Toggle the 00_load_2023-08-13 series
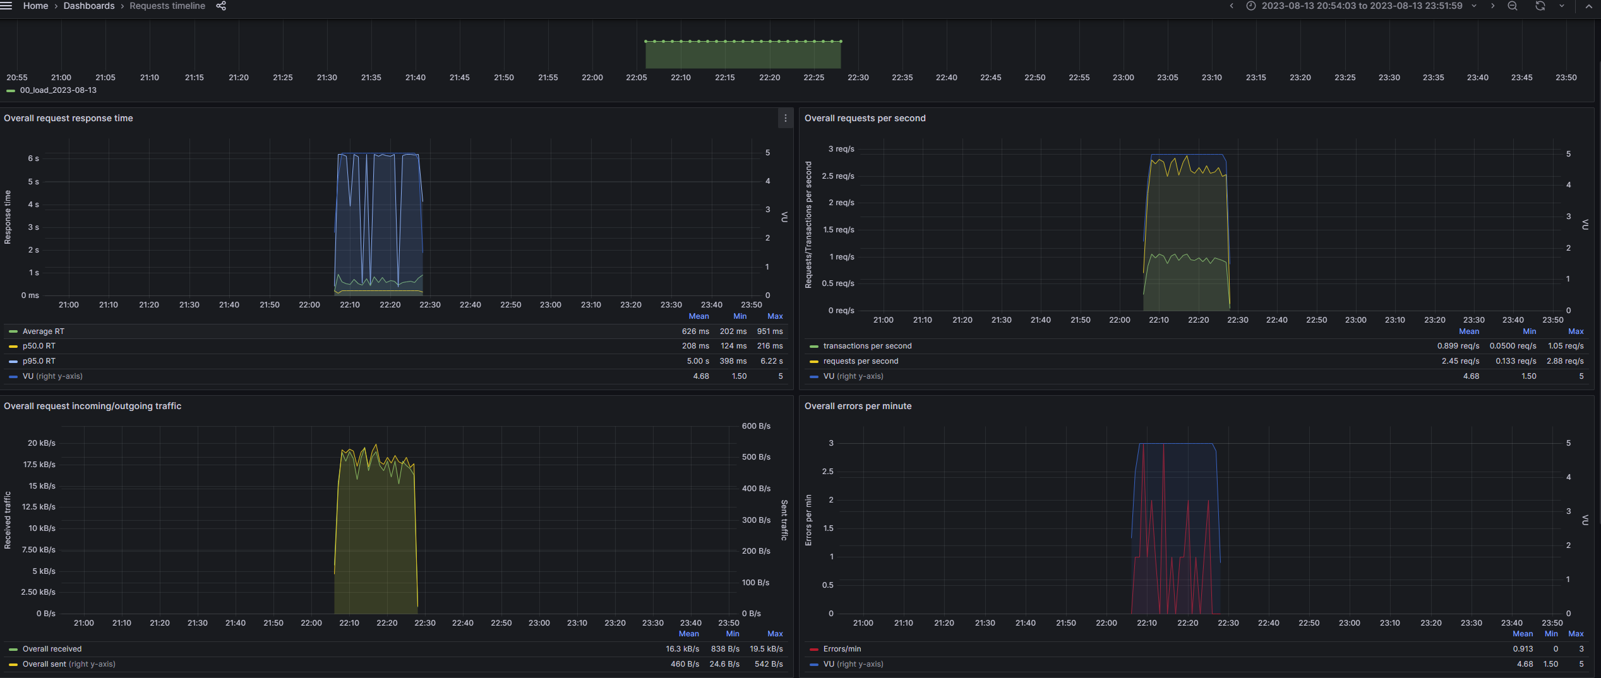This screenshot has width=1601, height=678. point(58,90)
